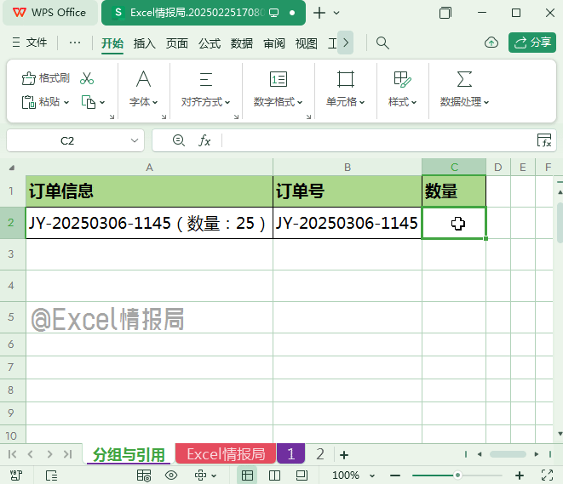Move the zoom slider handle
Viewport: 563px width, 484px height.
coord(457,475)
